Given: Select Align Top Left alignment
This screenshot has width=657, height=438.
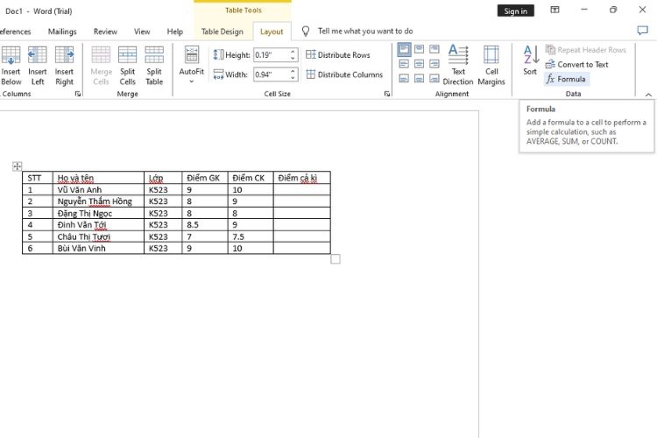Looking at the screenshot, I should (404, 49).
